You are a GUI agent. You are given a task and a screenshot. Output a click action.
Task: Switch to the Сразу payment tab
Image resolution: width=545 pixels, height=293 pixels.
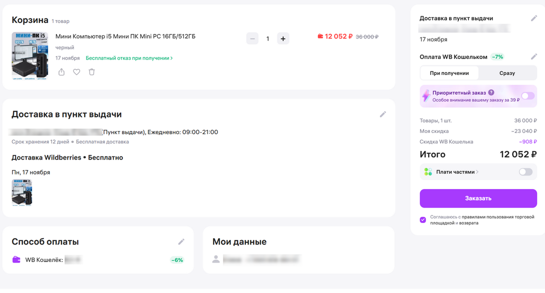tap(507, 73)
